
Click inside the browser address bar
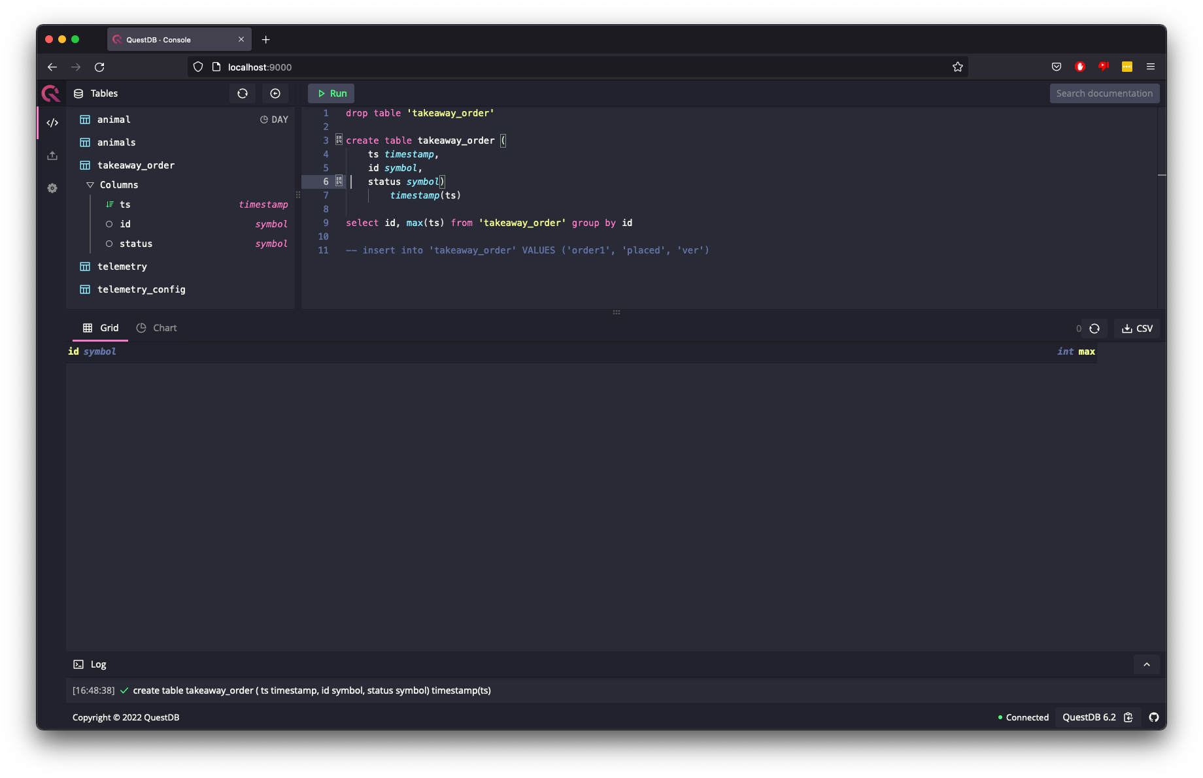(x=458, y=67)
